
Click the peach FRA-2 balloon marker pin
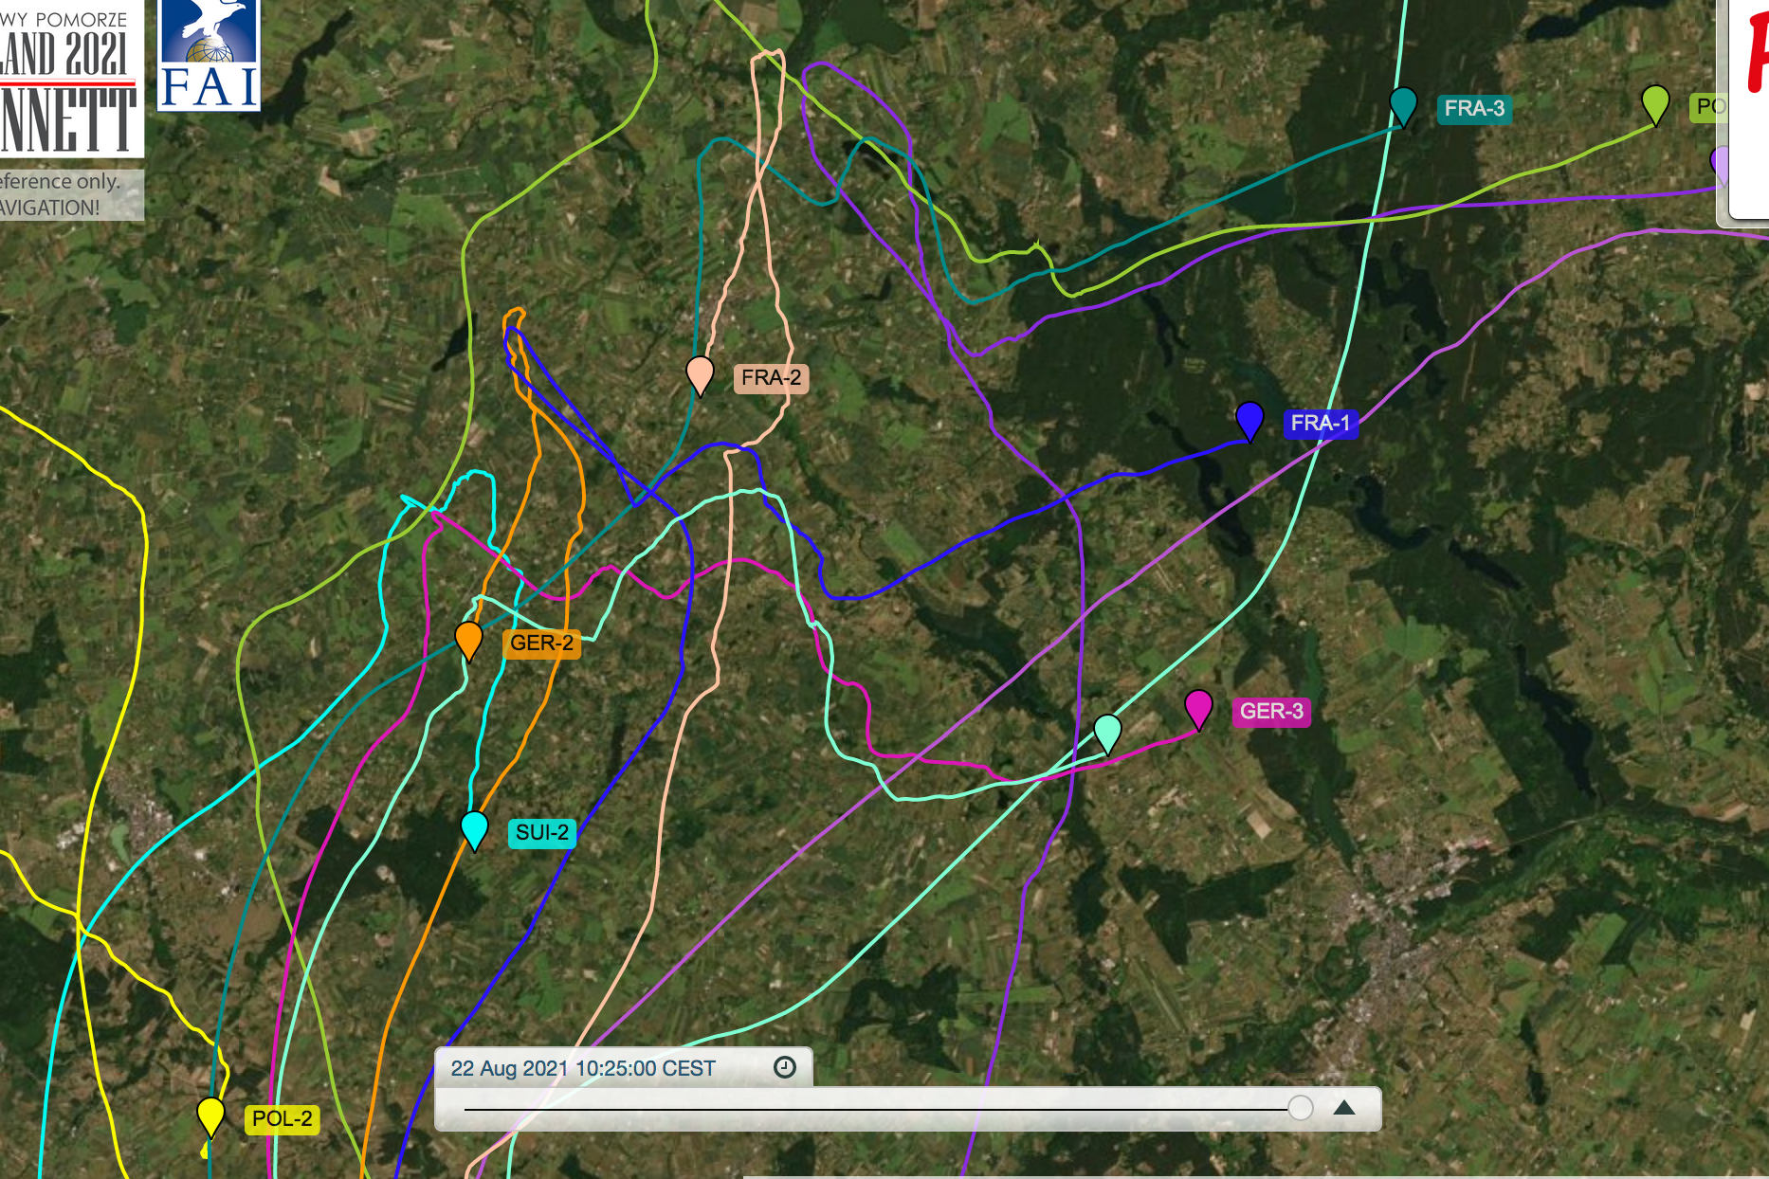(700, 373)
